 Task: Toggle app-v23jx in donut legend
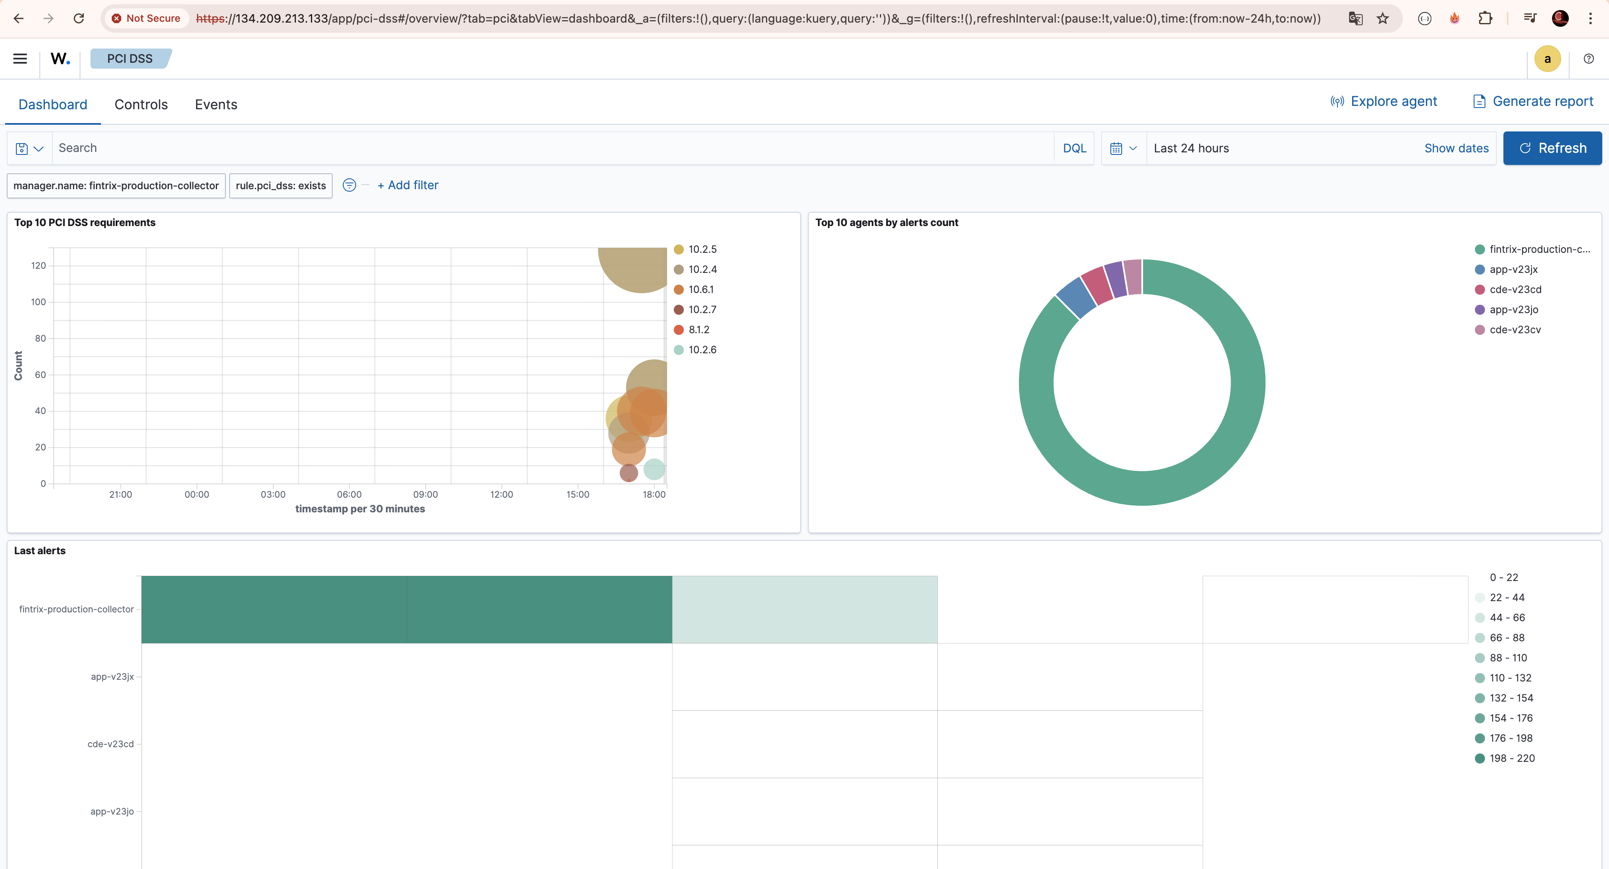[1506, 270]
